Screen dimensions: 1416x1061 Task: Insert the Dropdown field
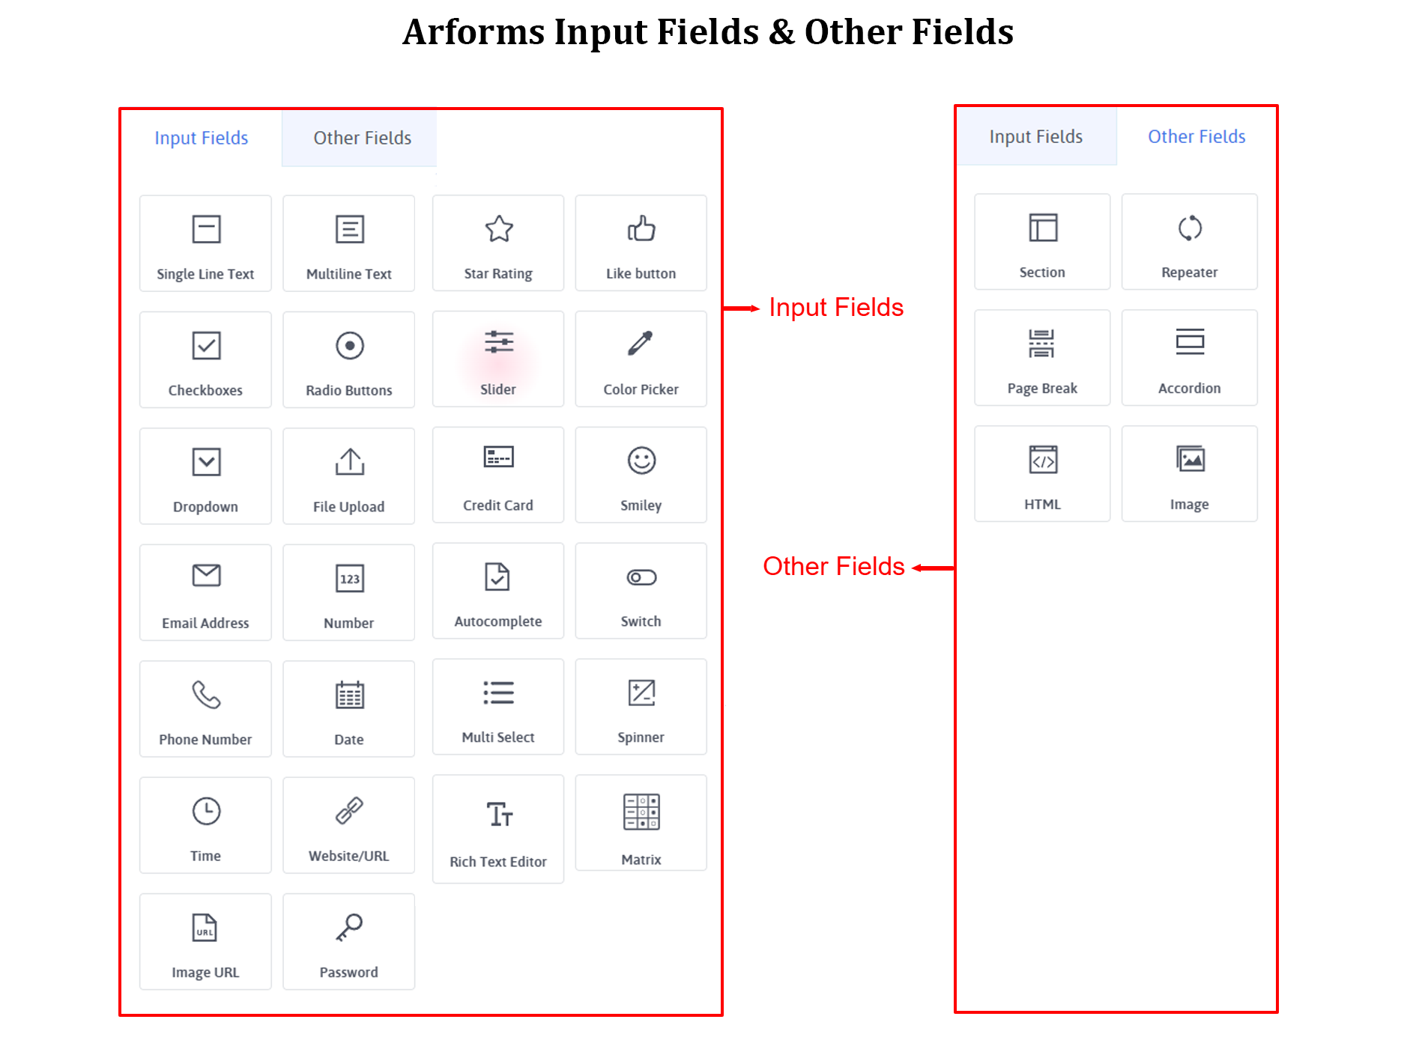tap(205, 476)
